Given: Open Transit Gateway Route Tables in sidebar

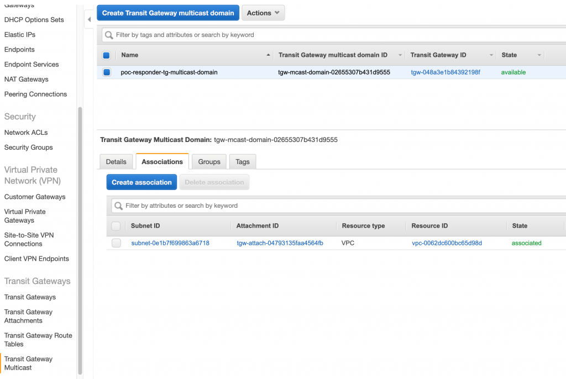Looking at the screenshot, I should pyautogui.click(x=38, y=340).
